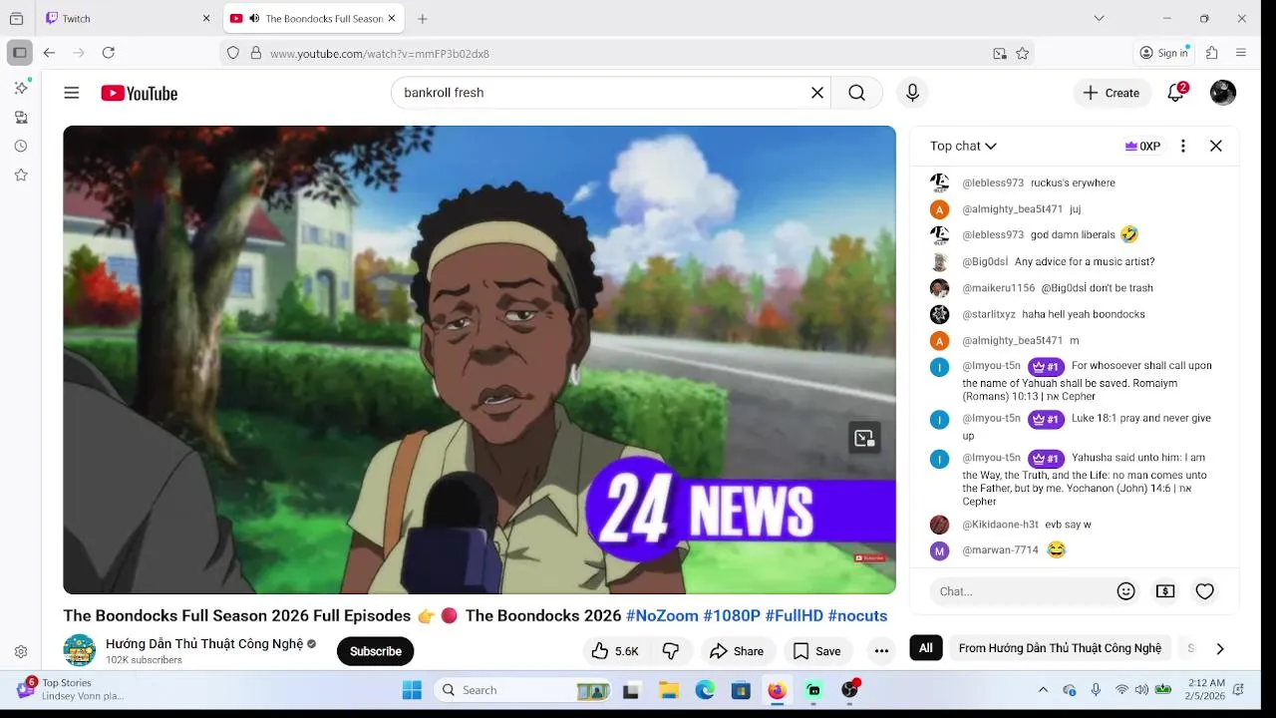This screenshot has height=718, width=1276.
Task: Go back to the previous page
Action: [x=49, y=53]
